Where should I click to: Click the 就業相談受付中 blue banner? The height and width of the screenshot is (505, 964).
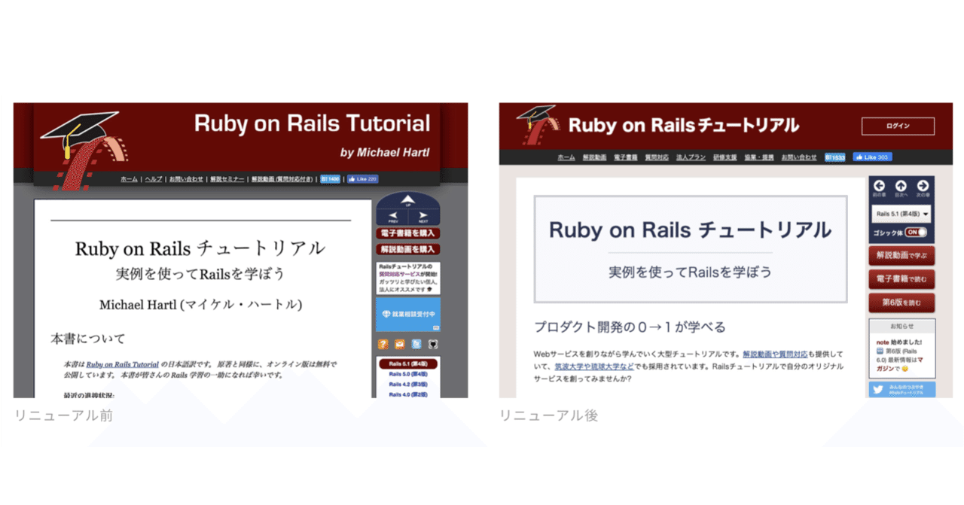click(408, 314)
